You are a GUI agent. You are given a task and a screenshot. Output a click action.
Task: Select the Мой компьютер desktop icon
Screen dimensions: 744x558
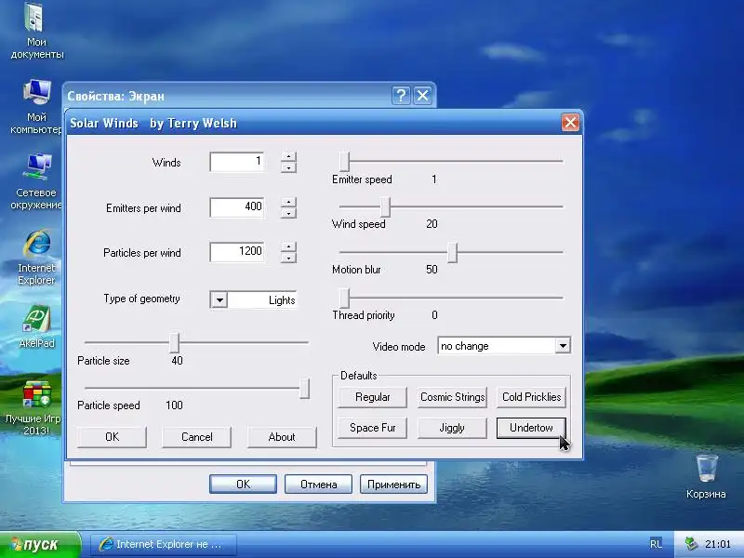point(36,106)
